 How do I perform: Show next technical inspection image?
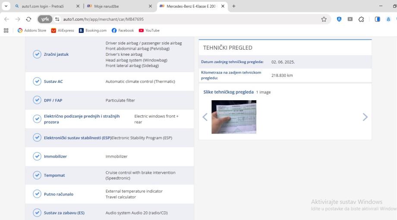(365, 117)
